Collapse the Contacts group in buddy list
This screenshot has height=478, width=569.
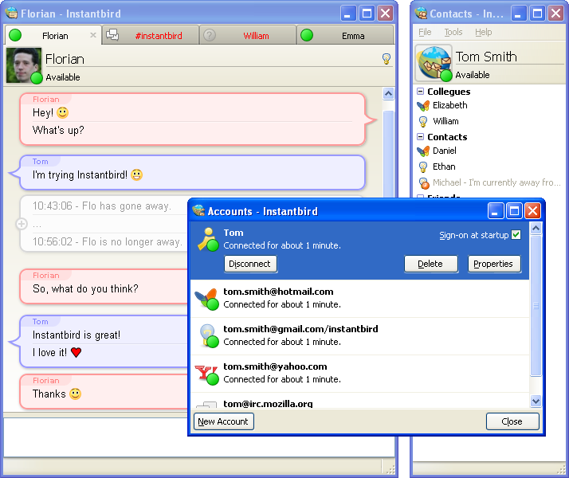click(420, 137)
